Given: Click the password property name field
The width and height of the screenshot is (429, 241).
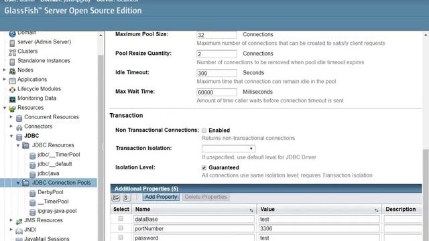Looking at the screenshot, I should click(194, 238).
